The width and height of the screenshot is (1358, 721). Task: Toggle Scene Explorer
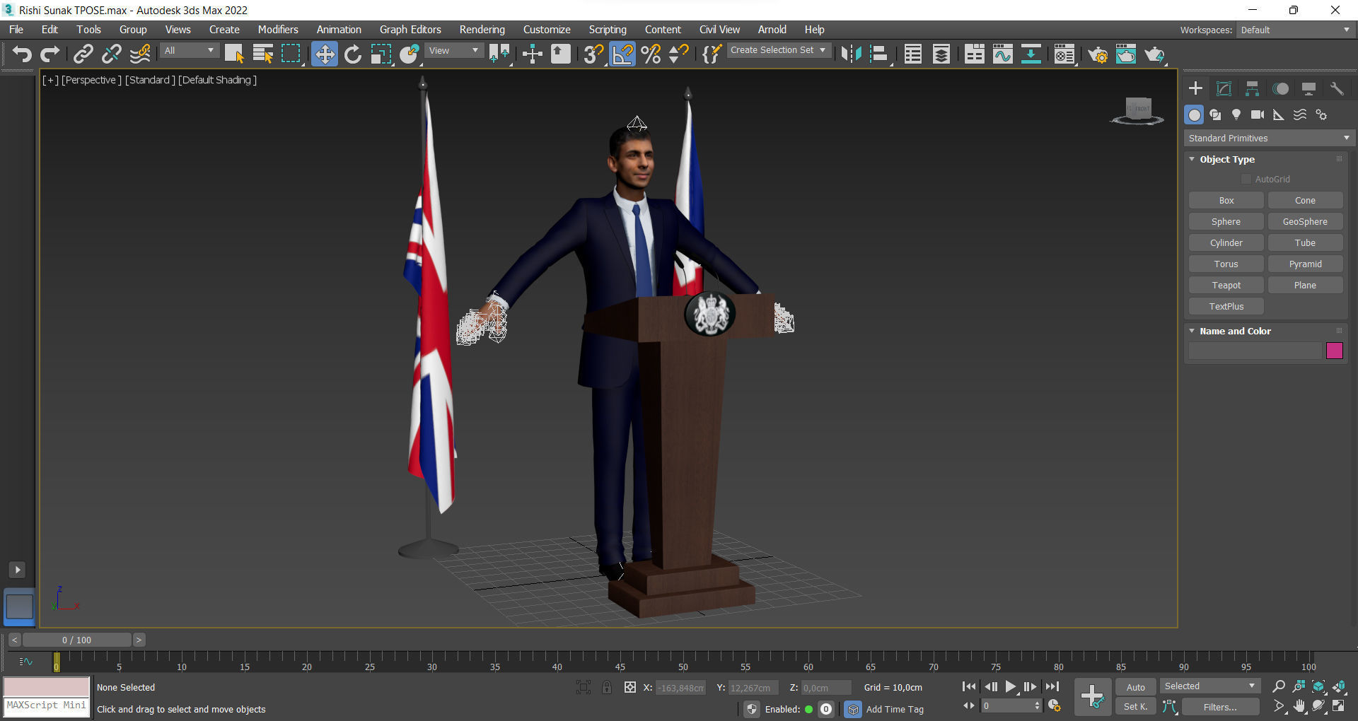[913, 54]
